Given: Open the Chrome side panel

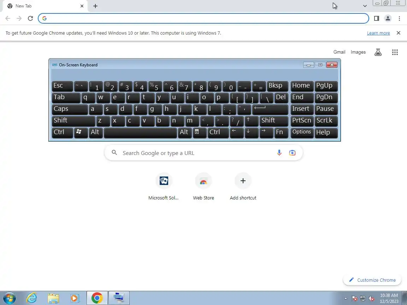Looking at the screenshot, I should [x=376, y=18].
